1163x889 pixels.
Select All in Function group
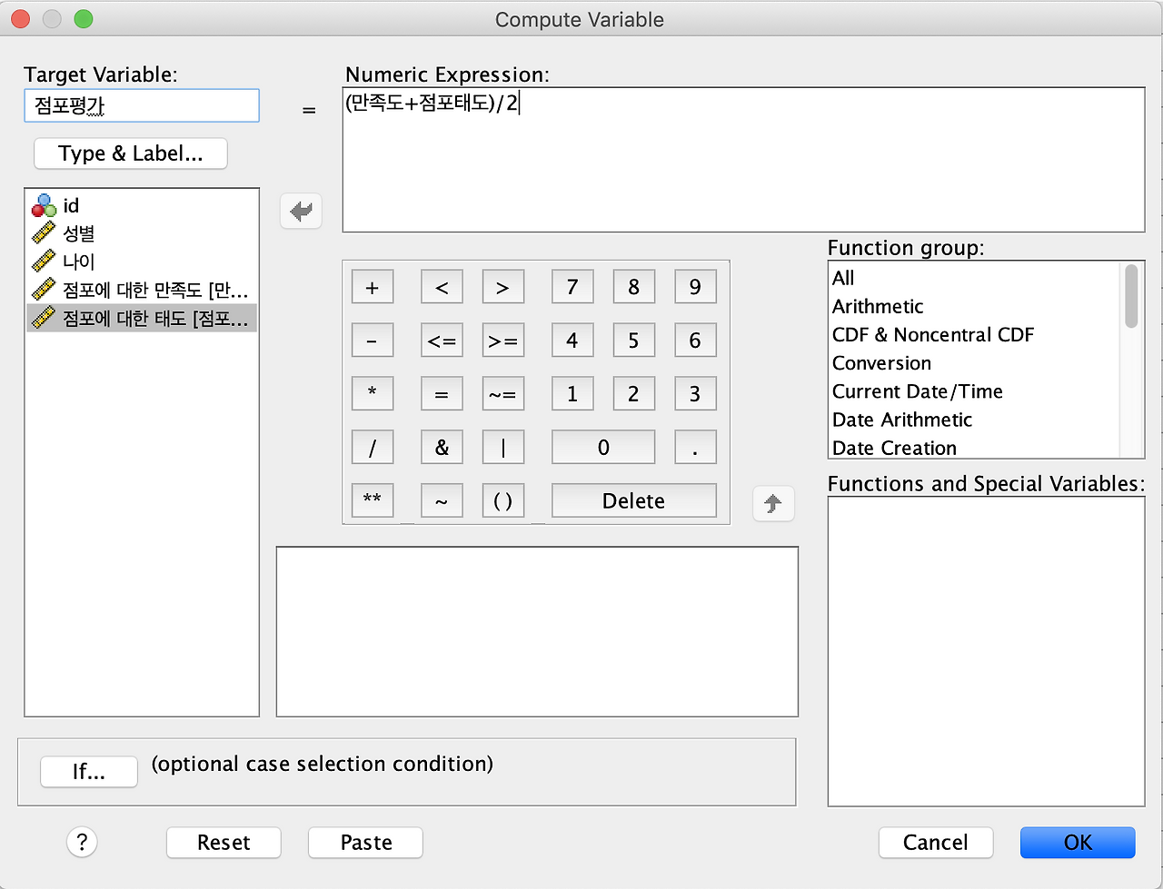[x=976, y=278]
